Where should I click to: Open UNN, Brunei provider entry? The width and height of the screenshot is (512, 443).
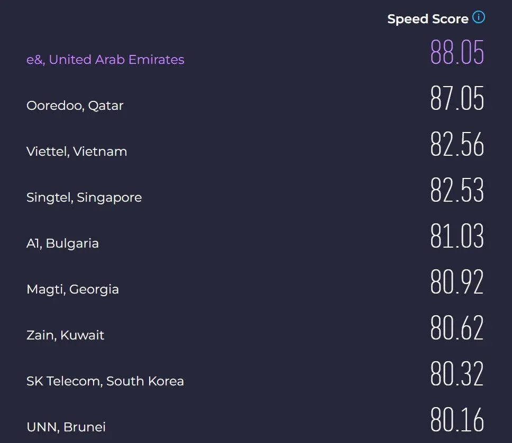coord(66,427)
